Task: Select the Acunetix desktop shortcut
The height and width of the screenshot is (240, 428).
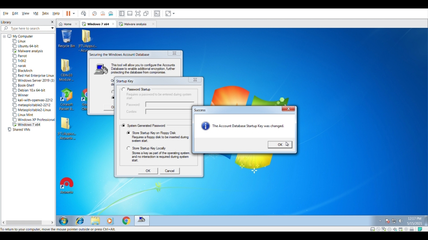Action: click(66, 185)
